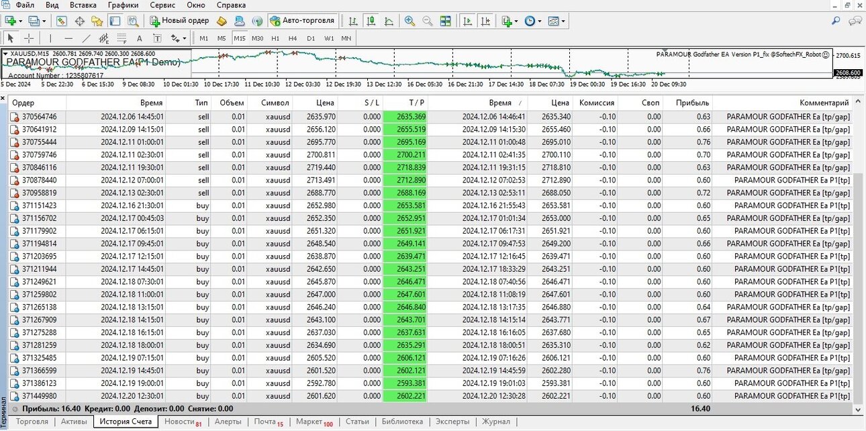Toggle Авто-торговля button

coord(303,21)
